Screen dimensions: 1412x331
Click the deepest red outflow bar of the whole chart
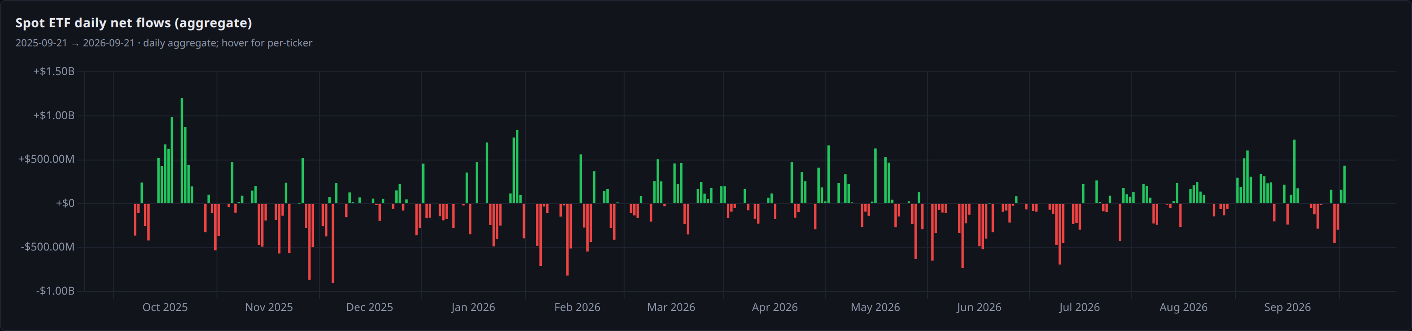coord(333,243)
